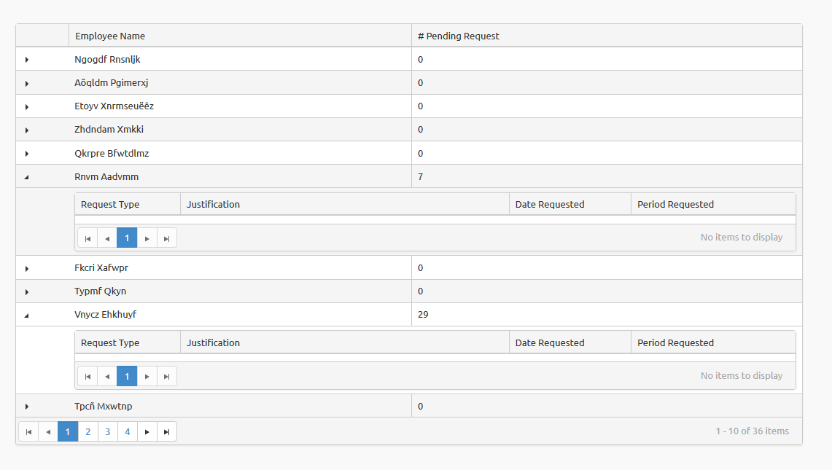Click previous page arrow in Vnycz Ehkhuyf's detail grid
The height and width of the screenshot is (470, 832).
(107, 376)
